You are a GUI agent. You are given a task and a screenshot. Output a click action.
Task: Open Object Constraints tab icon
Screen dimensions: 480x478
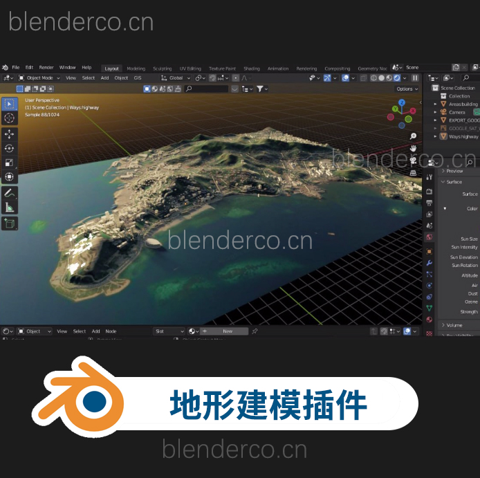click(430, 297)
